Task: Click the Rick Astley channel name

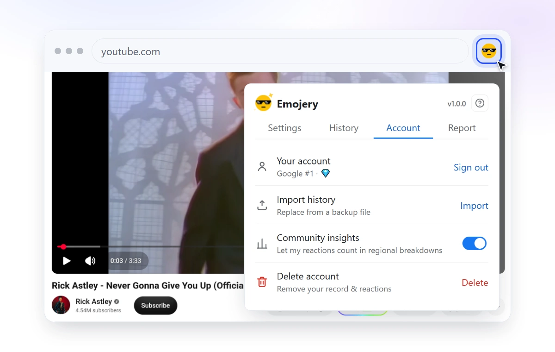Action: click(94, 302)
